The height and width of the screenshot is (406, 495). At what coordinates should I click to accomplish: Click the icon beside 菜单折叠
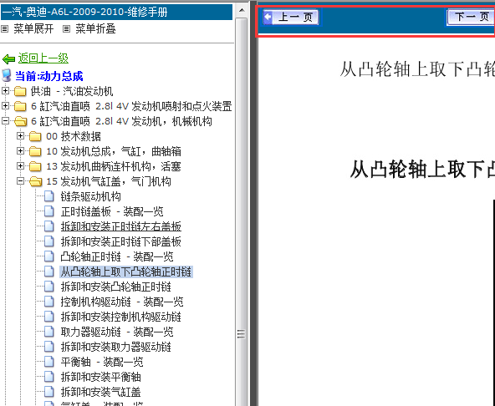click(66, 29)
